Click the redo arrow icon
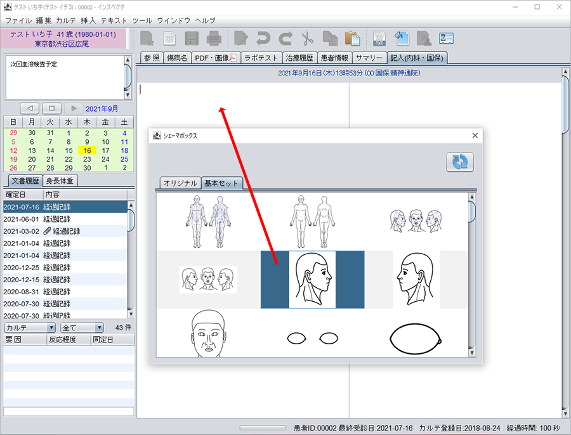This screenshot has width=571, height=435. coord(285,39)
